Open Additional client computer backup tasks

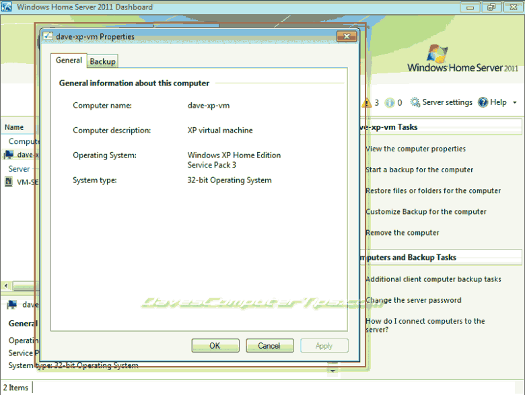[x=433, y=279]
